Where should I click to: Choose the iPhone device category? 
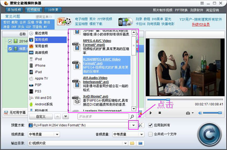[48, 65]
